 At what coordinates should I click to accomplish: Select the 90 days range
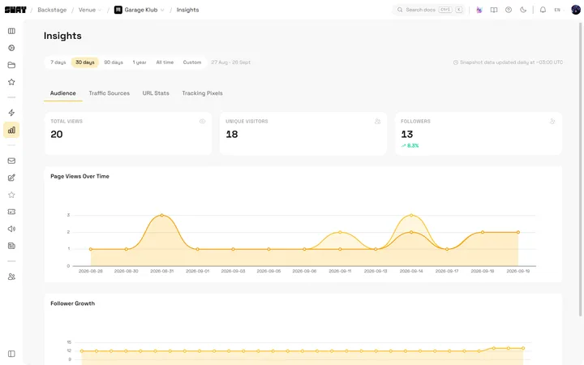point(114,62)
